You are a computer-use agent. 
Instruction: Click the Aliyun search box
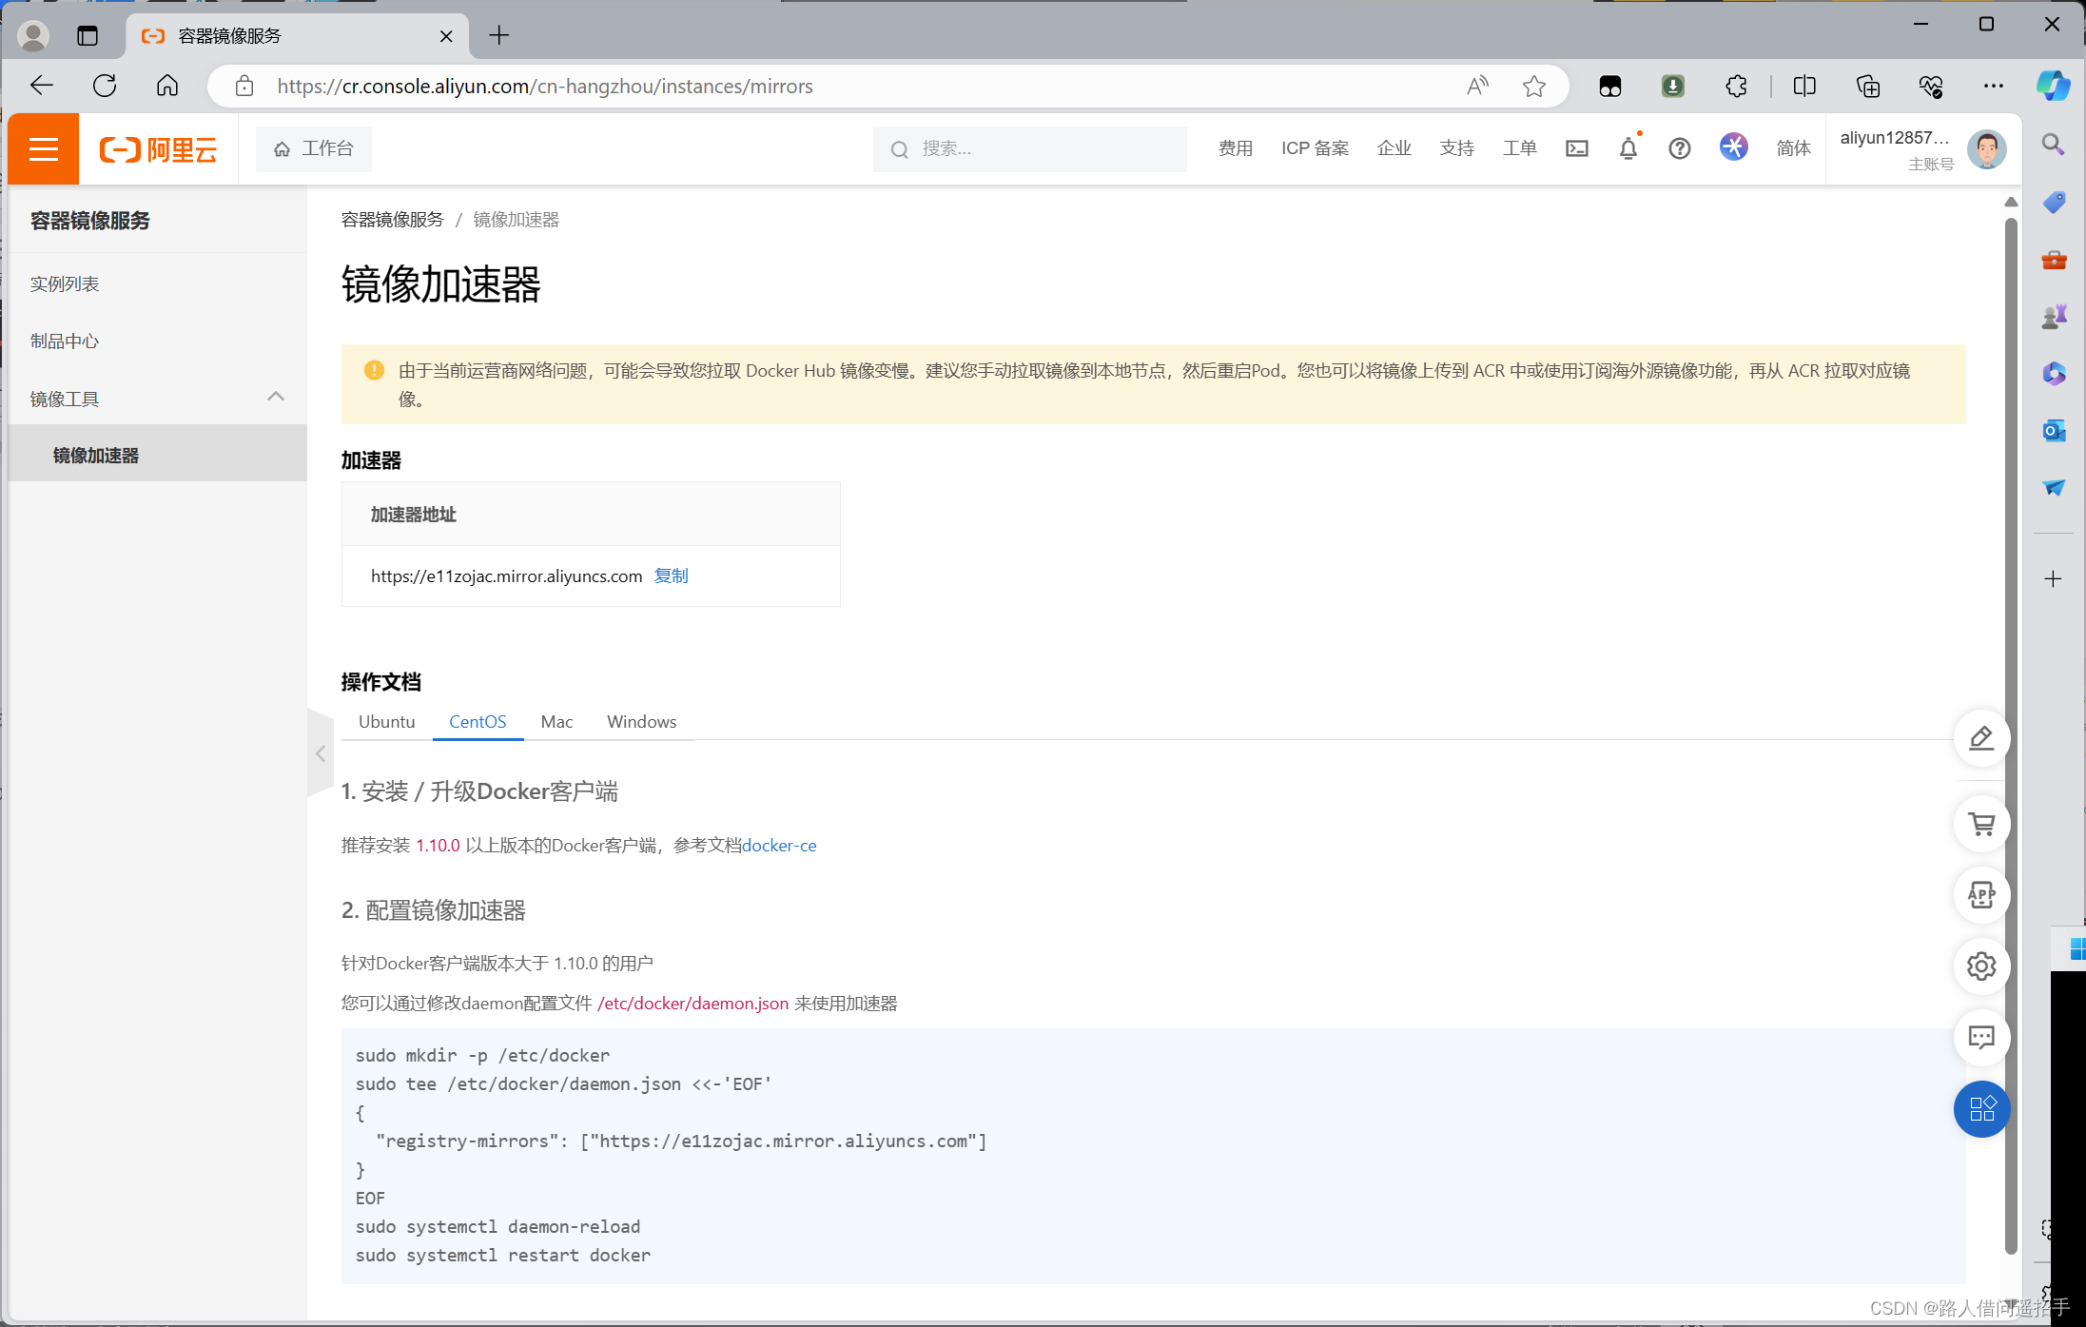pyautogui.click(x=1029, y=148)
